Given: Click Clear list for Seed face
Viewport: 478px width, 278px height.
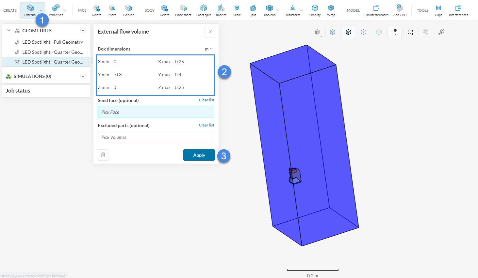Looking at the screenshot, I should click(x=206, y=100).
